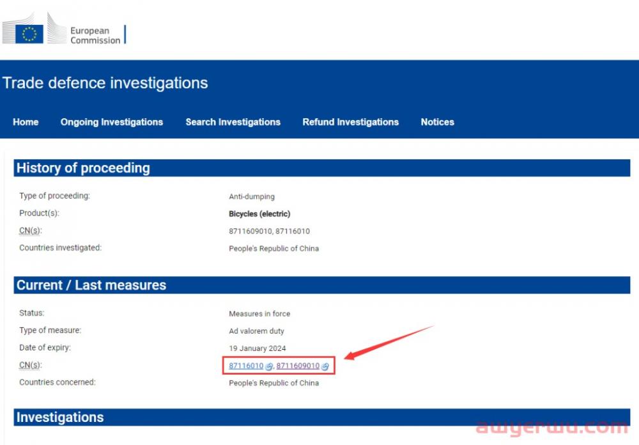Click People's Republic of China under Countries concerned
The image size is (639, 445).
(274, 383)
